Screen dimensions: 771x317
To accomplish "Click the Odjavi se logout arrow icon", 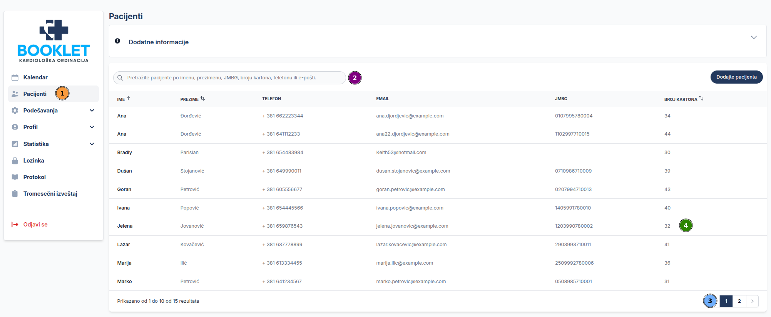I will tap(15, 225).
